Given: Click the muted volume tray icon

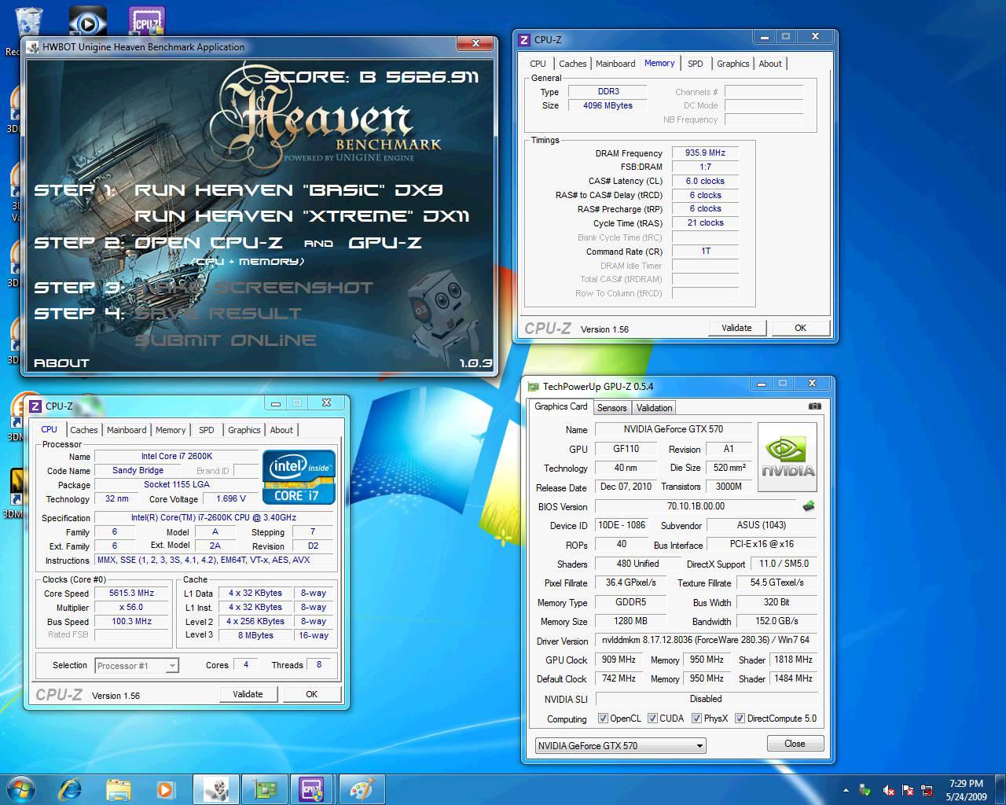Looking at the screenshot, I should [x=888, y=790].
